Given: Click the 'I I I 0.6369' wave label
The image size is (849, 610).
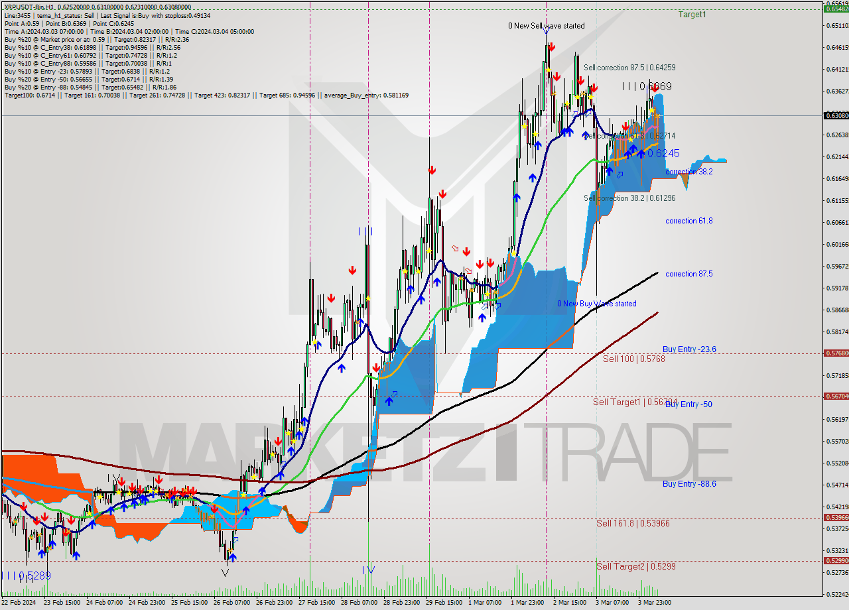Looking at the screenshot, I should click(647, 86).
